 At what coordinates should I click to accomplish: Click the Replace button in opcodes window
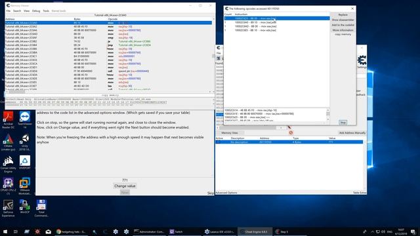(343, 14)
